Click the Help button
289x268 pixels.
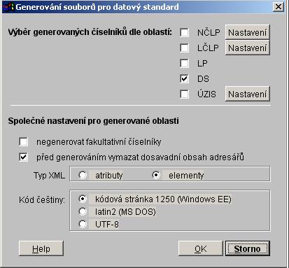click(41, 248)
